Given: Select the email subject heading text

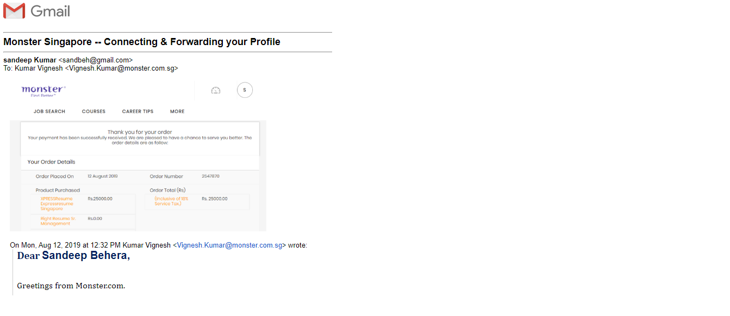Looking at the screenshot, I should point(142,42).
